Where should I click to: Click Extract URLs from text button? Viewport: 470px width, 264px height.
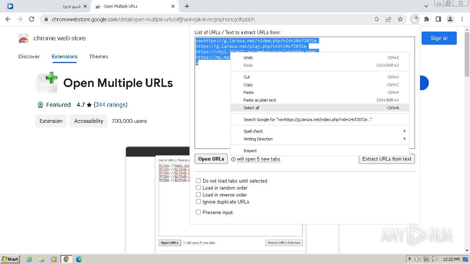[387, 159]
